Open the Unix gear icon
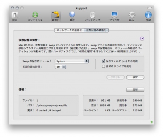 [x=132, y=16]
